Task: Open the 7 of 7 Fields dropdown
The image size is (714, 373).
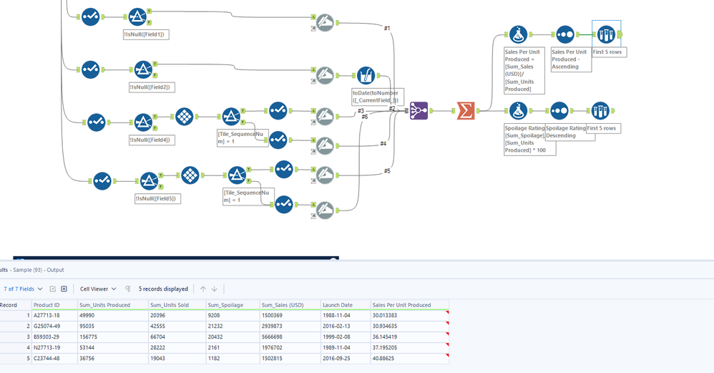Action: (x=23, y=289)
